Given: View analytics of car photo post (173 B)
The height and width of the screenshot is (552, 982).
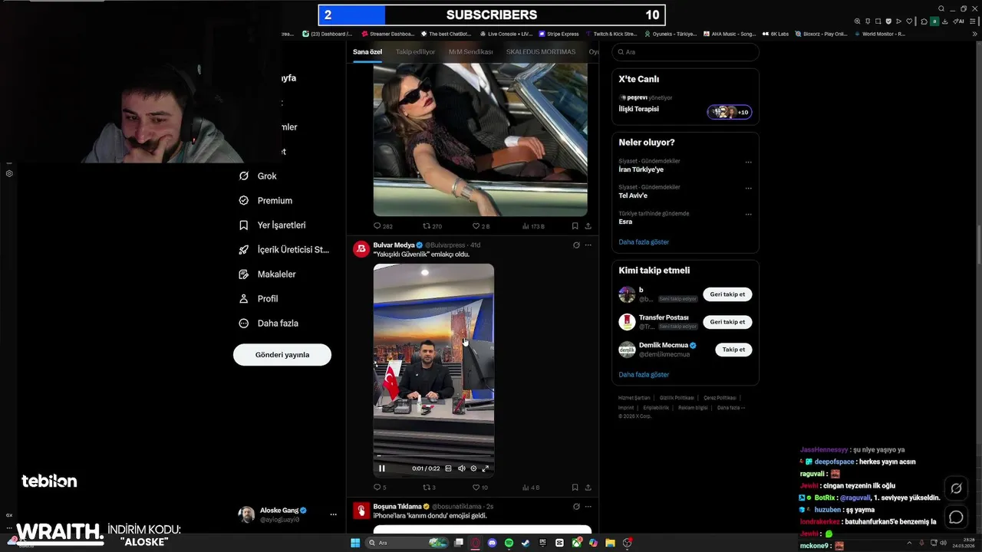Looking at the screenshot, I should pos(533,226).
